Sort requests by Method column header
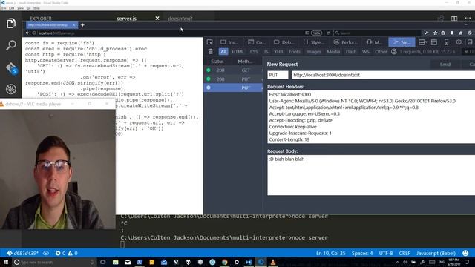This screenshot has width=475, height=267. pos(245,62)
